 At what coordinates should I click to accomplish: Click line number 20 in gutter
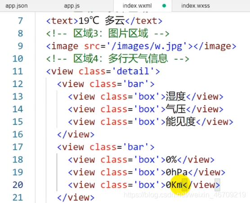(18, 185)
